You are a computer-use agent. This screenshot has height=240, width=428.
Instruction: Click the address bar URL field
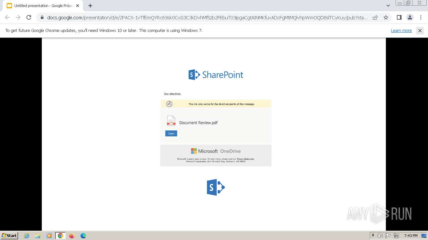click(207, 18)
